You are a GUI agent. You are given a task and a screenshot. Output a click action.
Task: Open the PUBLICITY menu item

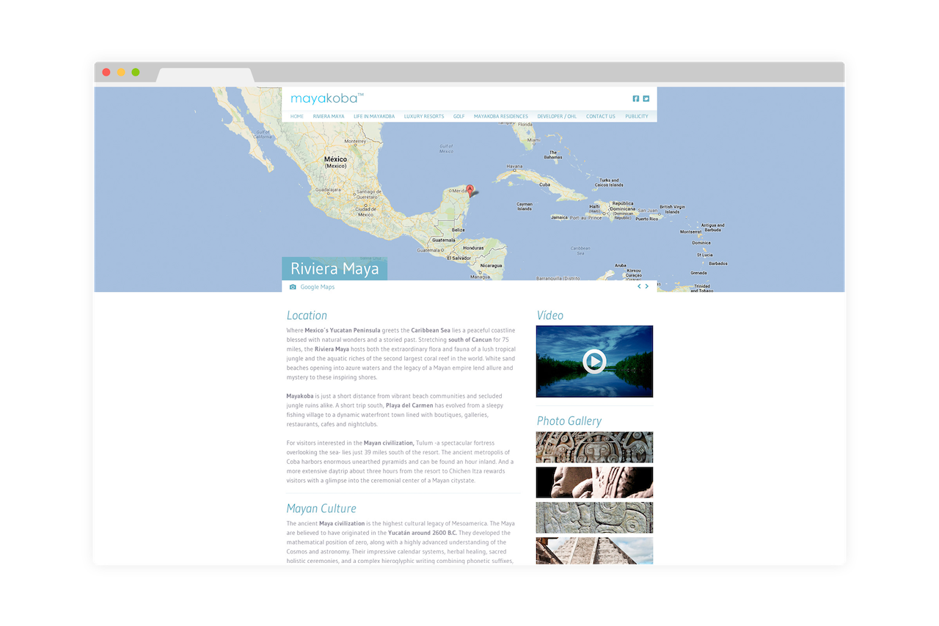(x=637, y=116)
